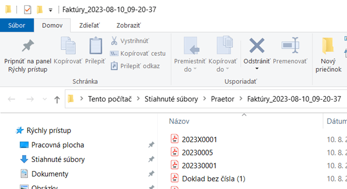This screenshot has height=189, width=347.
Task: Switch to the Zdieľať ribbon tab
Action: pyautogui.click(x=90, y=26)
